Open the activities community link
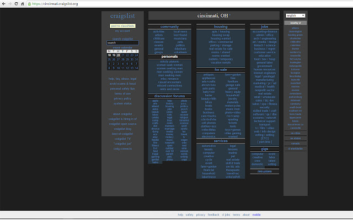 pos(159,32)
